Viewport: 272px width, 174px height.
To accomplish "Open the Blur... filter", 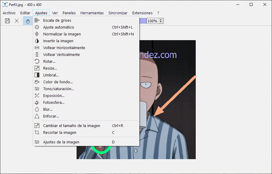I will tap(86, 109).
